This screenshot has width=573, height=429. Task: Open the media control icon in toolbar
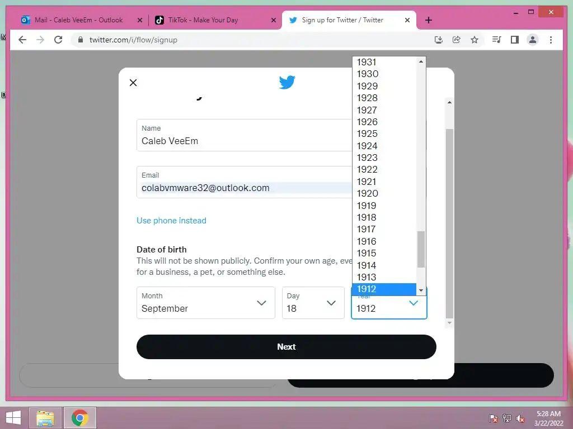[496, 40]
